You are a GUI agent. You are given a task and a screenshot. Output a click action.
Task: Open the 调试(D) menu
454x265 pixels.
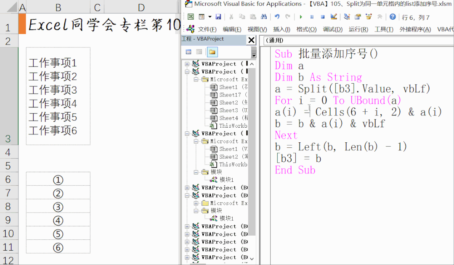332,29
